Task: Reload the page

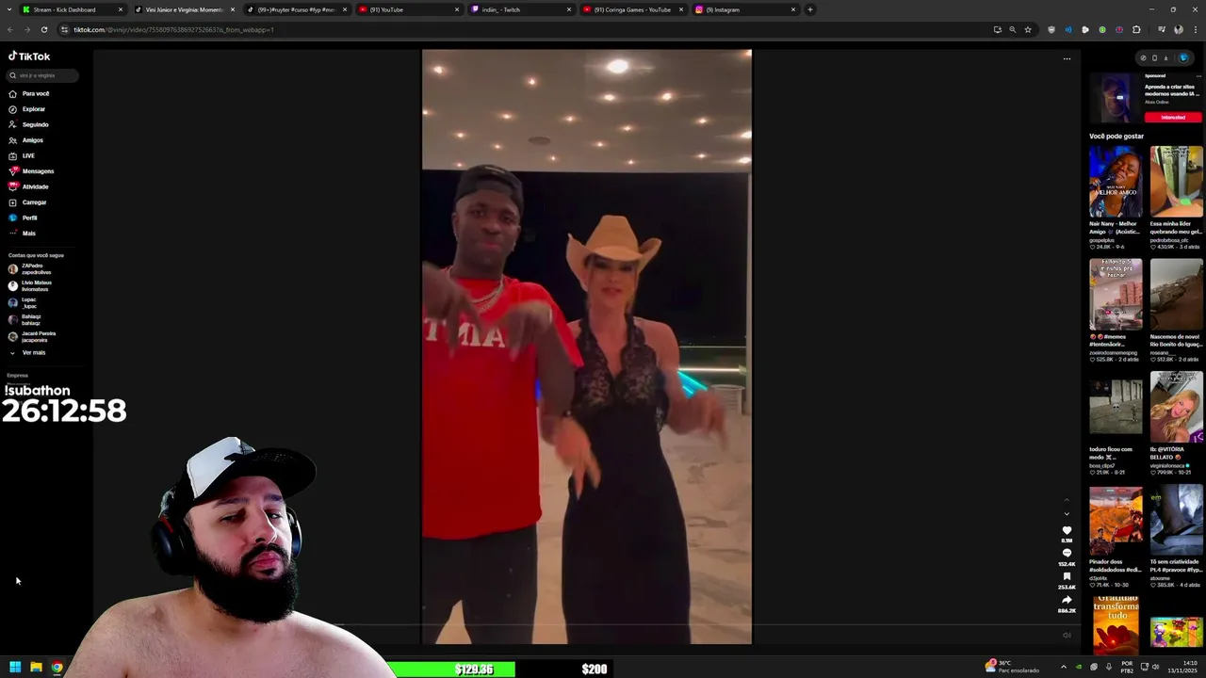Action: pos(43,29)
